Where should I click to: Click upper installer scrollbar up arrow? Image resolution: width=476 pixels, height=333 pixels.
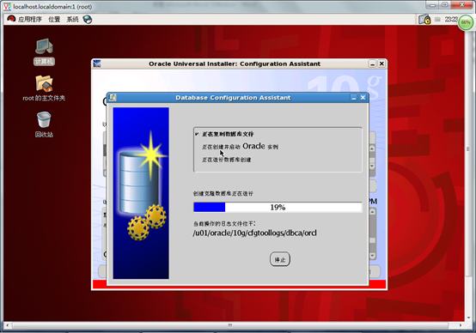(372, 148)
